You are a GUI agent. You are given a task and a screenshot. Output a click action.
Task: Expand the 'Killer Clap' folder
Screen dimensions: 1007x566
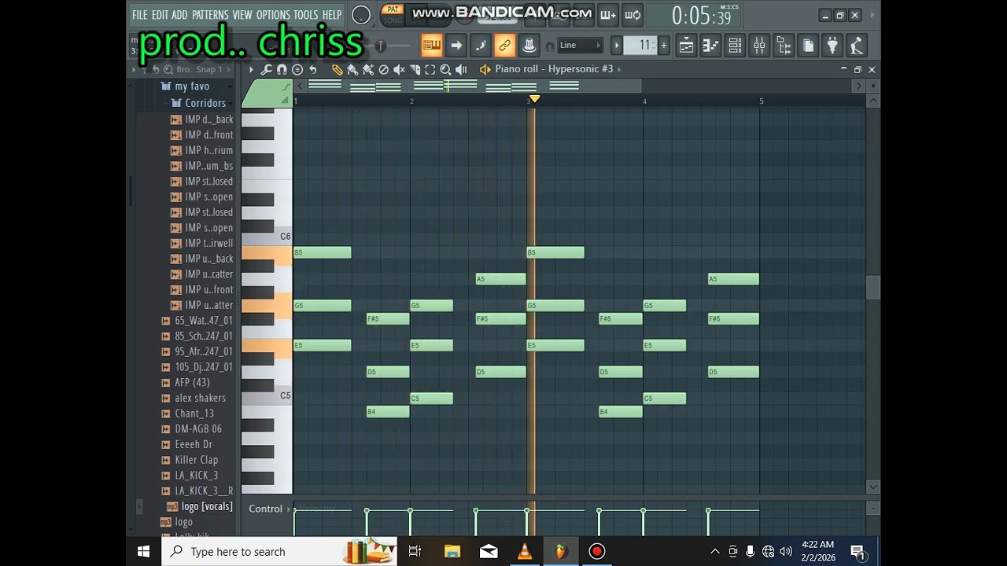pyautogui.click(x=196, y=460)
